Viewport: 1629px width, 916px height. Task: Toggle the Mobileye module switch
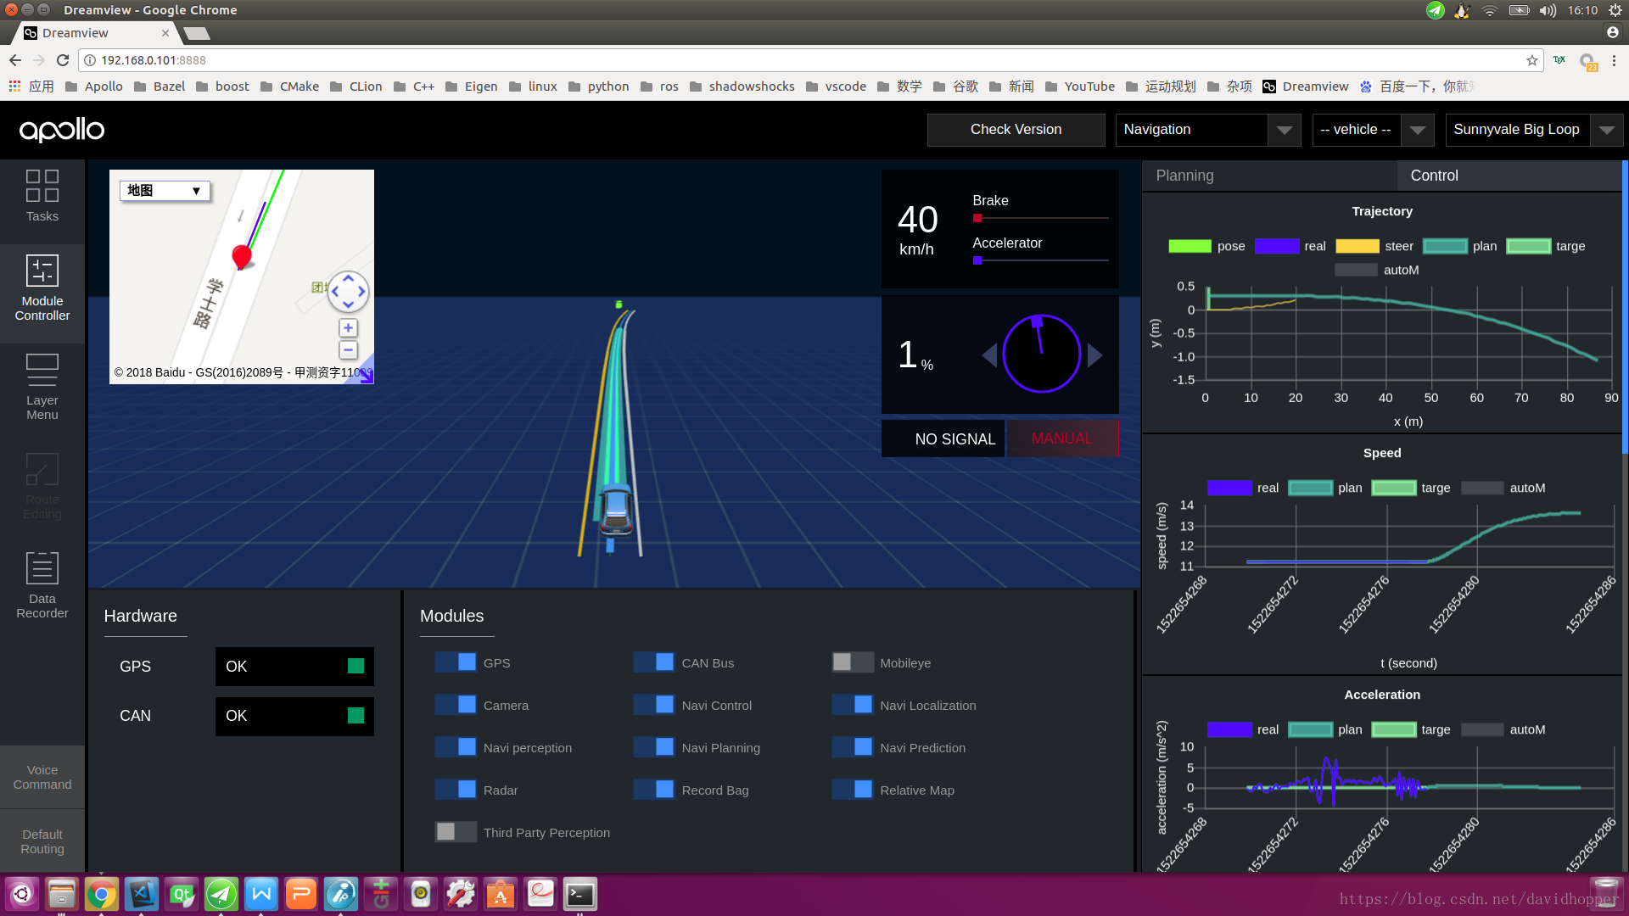click(852, 662)
